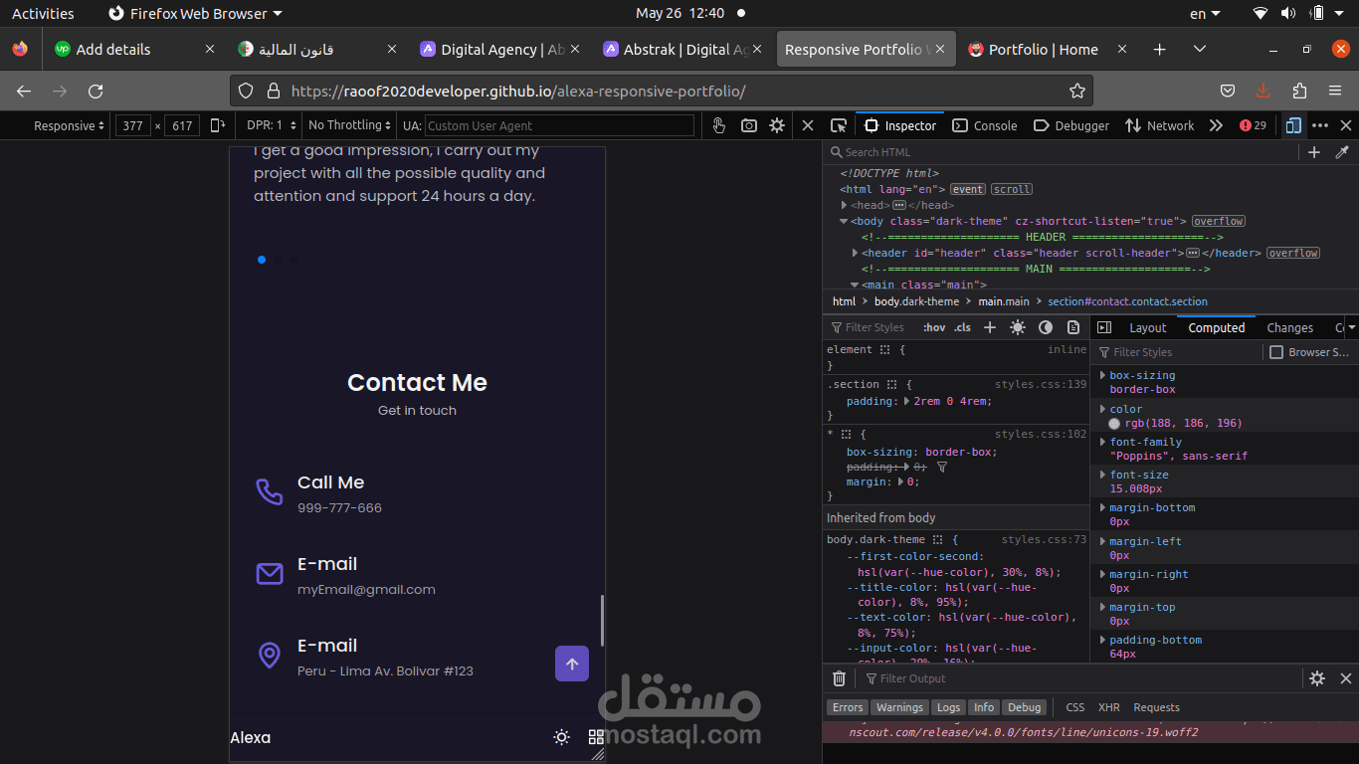Expand font-family computed property

click(1102, 442)
